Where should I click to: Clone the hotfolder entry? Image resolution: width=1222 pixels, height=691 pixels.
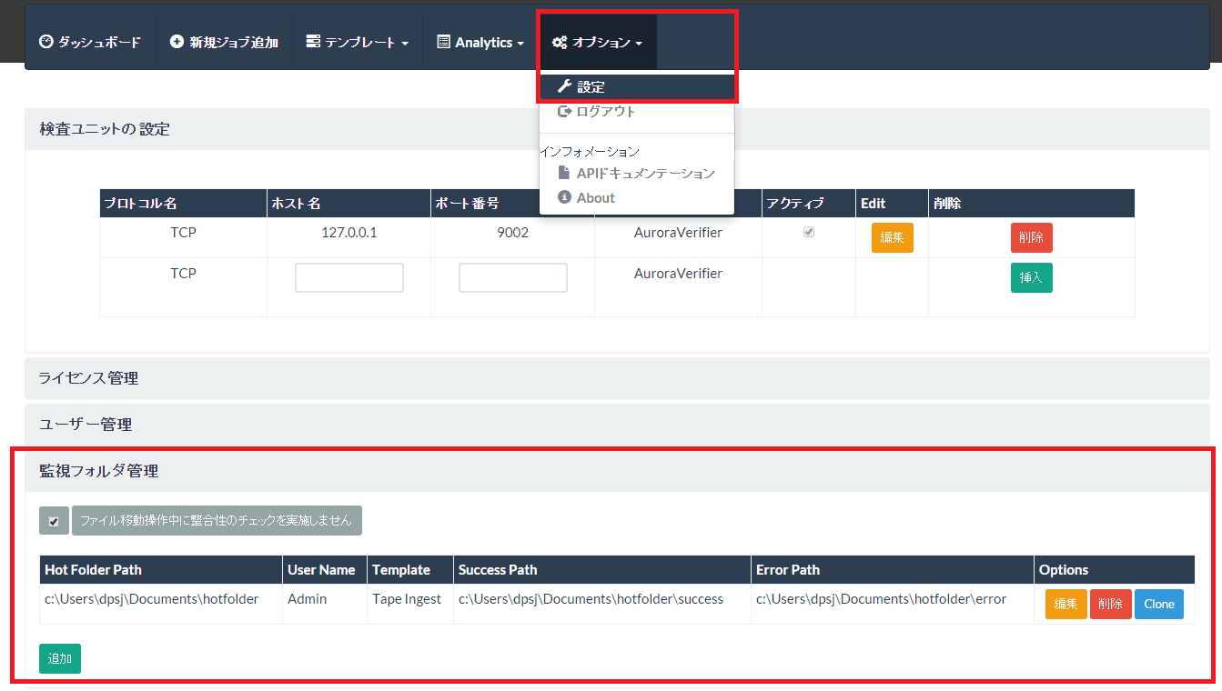click(x=1159, y=604)
